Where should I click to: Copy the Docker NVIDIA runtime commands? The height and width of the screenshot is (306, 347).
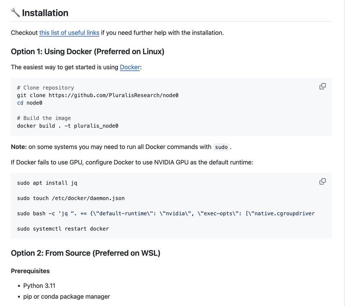[323, 181]
